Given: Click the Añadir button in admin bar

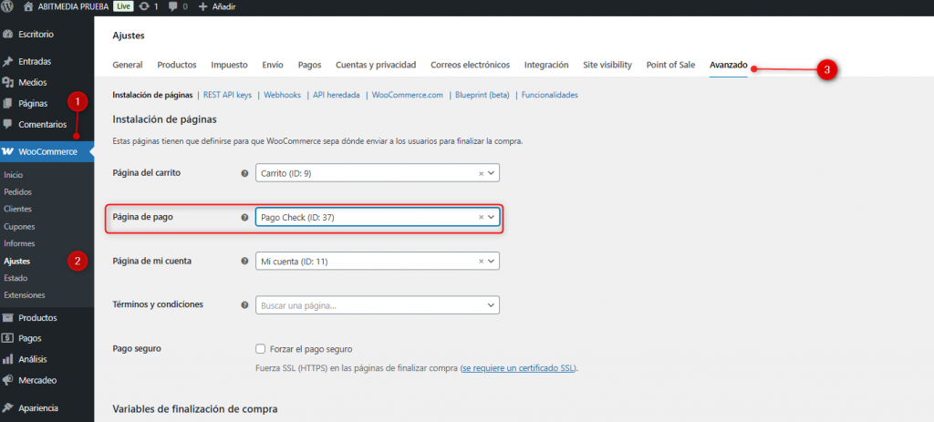Looking at the screenshot, I should [215, 6].
